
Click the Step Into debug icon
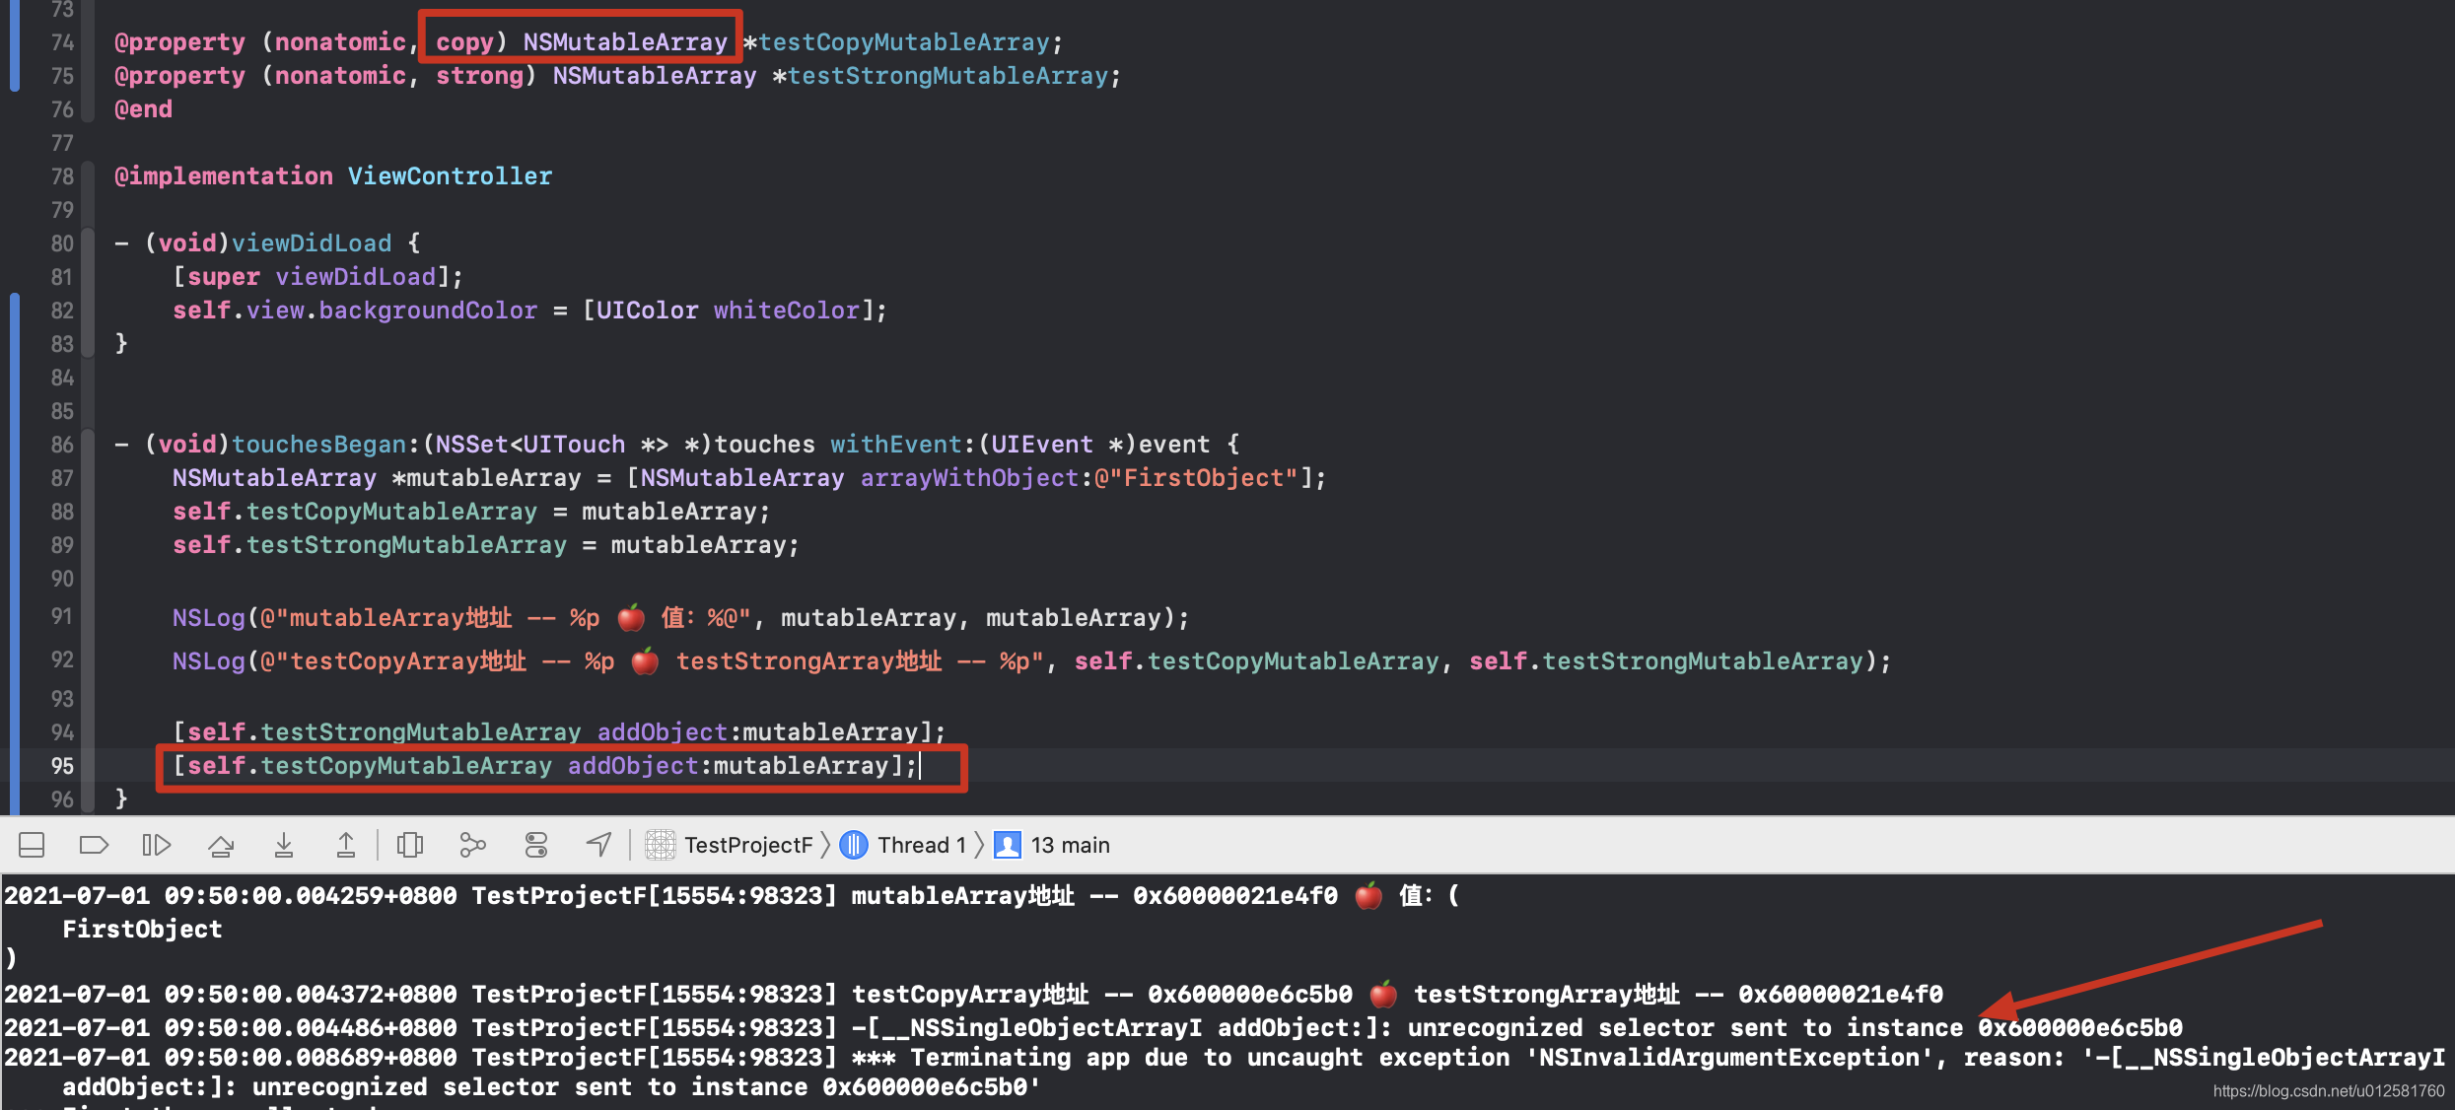click(284, 845)
